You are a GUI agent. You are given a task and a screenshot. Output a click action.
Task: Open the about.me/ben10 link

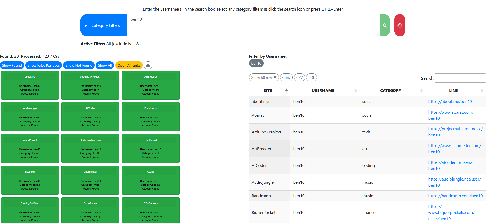[x=450, y=102]
